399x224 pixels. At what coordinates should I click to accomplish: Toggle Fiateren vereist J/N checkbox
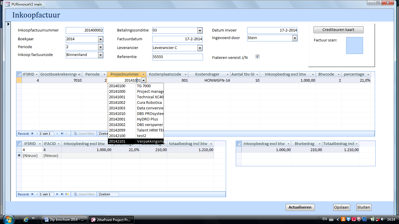point(257,57)
